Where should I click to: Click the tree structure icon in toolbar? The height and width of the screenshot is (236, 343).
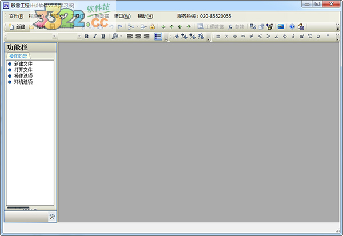131,27
